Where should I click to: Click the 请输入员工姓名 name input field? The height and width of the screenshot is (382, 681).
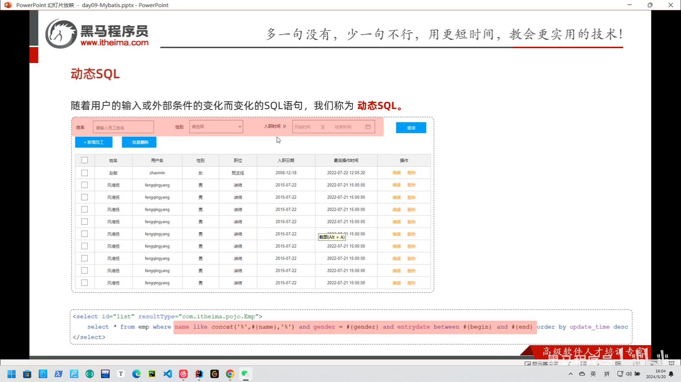(123, 127)
